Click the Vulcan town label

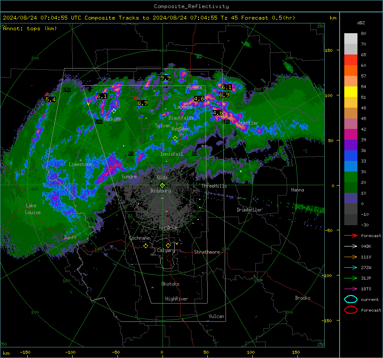coord(216,316)
